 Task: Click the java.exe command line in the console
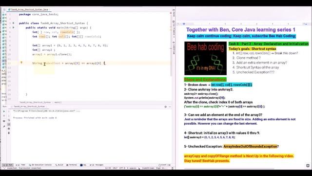(47, 111)
